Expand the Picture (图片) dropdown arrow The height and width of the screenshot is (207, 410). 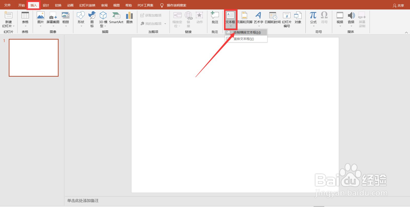coord(40,26)
